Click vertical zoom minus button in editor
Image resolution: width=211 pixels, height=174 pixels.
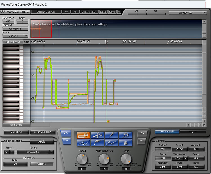click(204, 117)
